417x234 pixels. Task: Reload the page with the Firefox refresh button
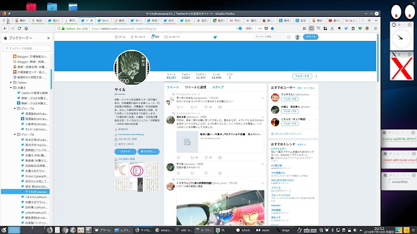[x=19, y=29]
